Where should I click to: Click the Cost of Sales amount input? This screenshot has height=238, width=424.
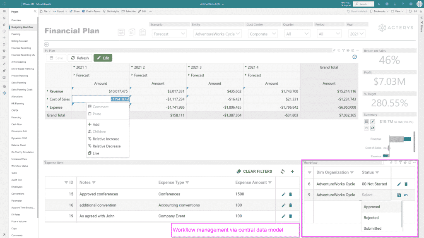pos(101,99)
